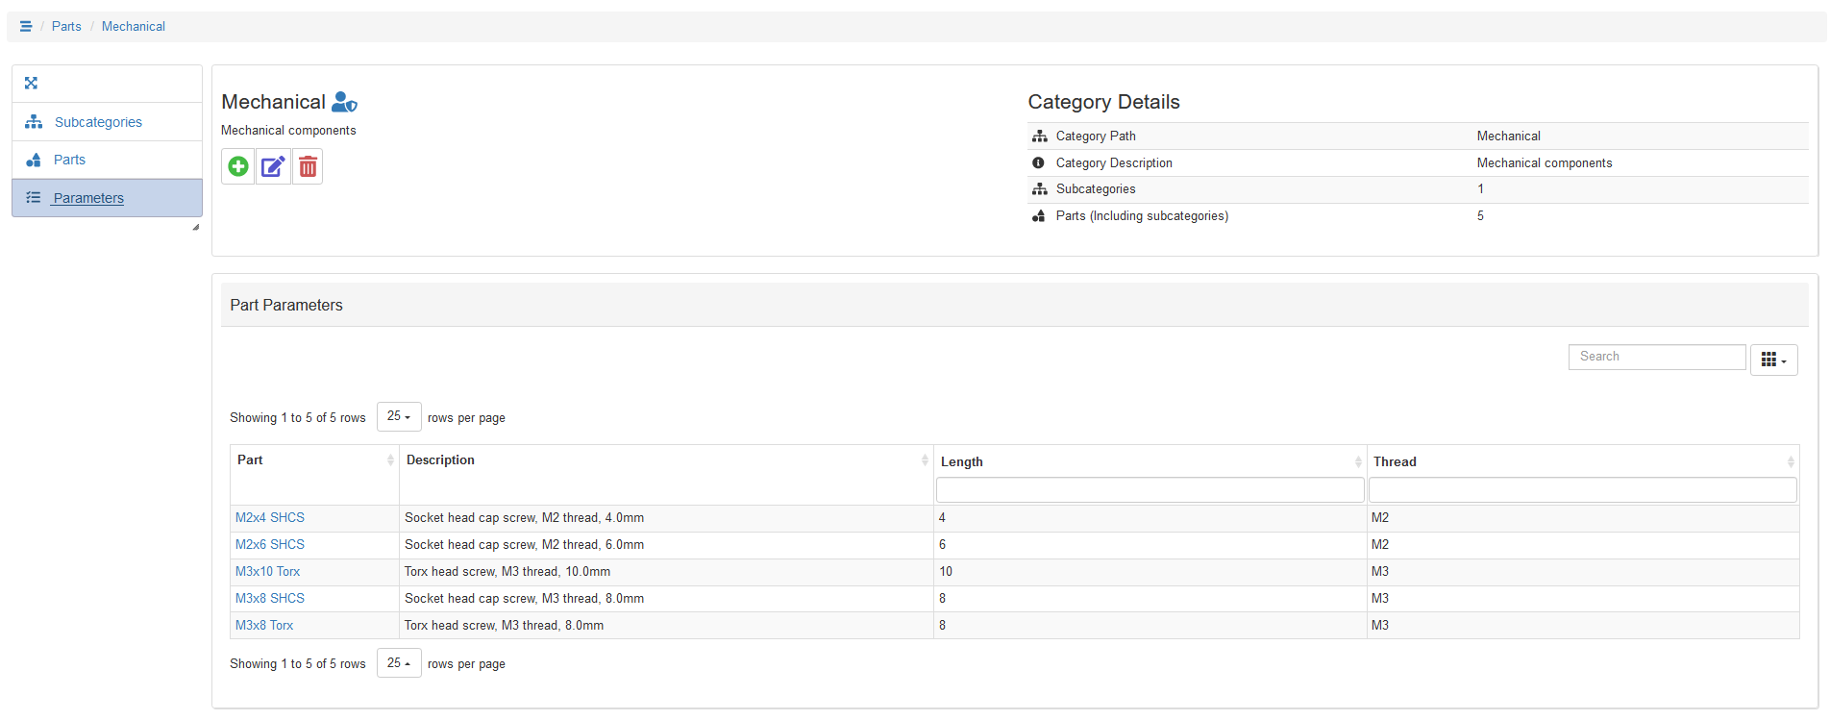Open top rows per page dropdown

[x=399, y=416]
